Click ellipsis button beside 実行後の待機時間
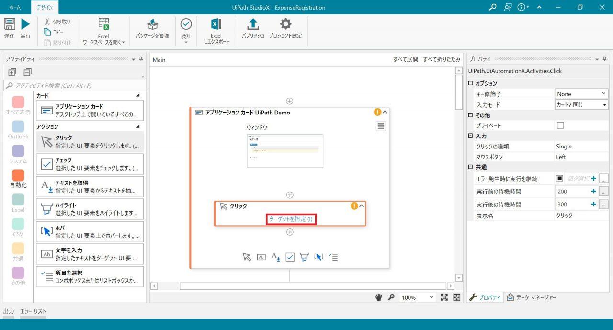Viewport: 613px width, 330px height. [x=604, y=204]
